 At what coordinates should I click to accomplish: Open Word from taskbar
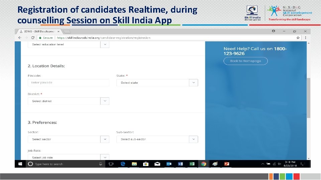click(x=180, y=164)
